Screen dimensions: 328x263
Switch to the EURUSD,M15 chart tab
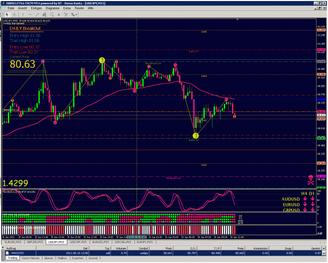13,242
